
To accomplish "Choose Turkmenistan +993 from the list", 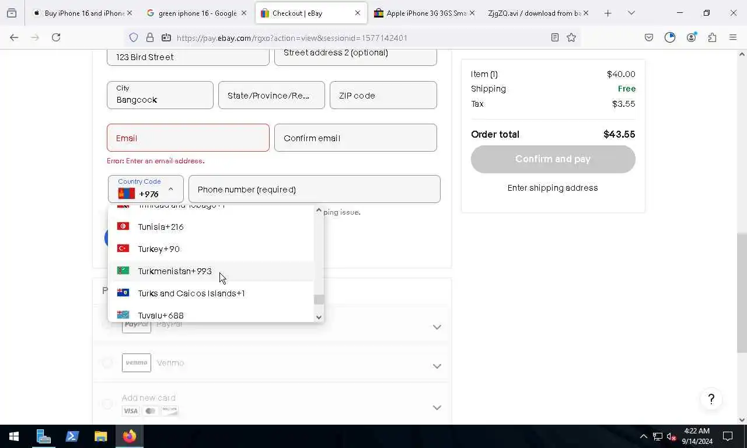I will [x=211, y=271].
